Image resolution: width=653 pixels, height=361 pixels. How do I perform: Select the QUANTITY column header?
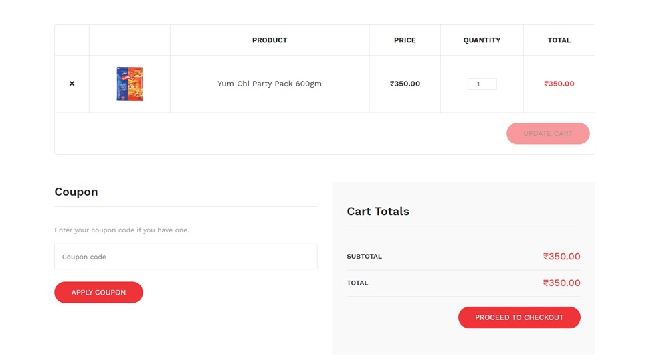[482, 40]
